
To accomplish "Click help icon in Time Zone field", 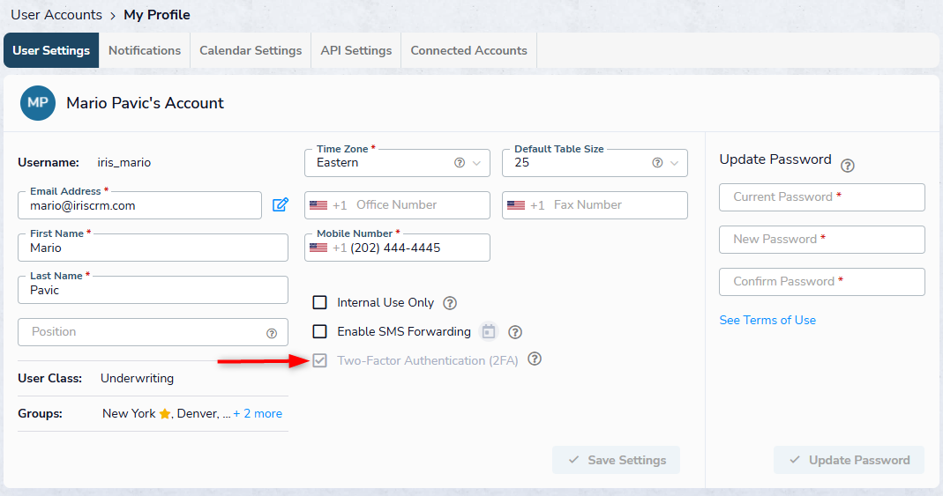I will 459,163.
